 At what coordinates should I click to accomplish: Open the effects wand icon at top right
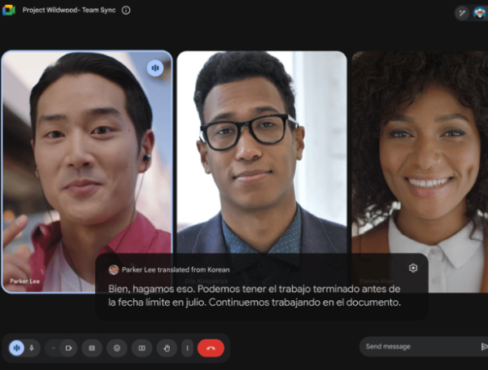(x=462, y=12)
